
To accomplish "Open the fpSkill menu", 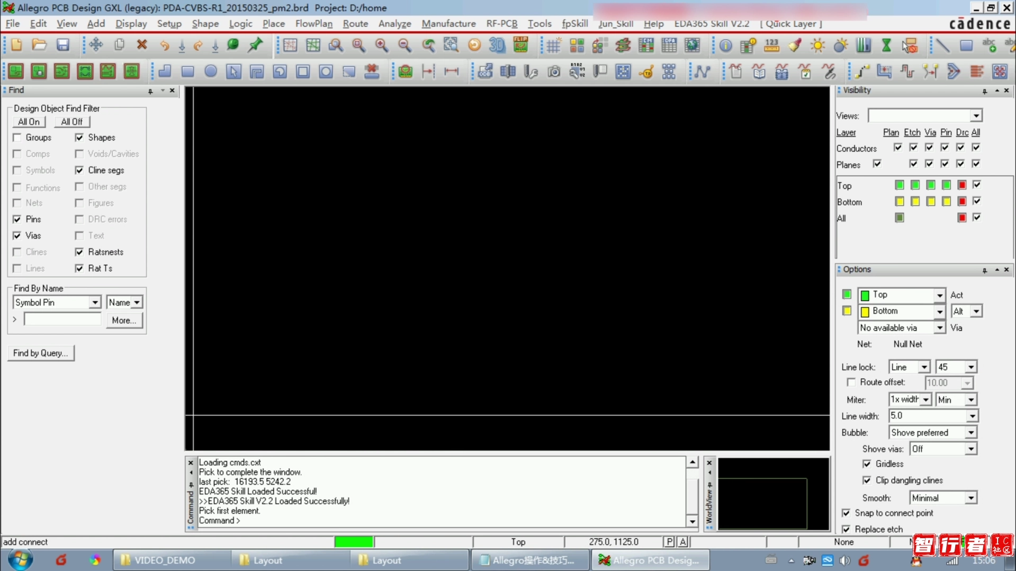I will (574, 24).
